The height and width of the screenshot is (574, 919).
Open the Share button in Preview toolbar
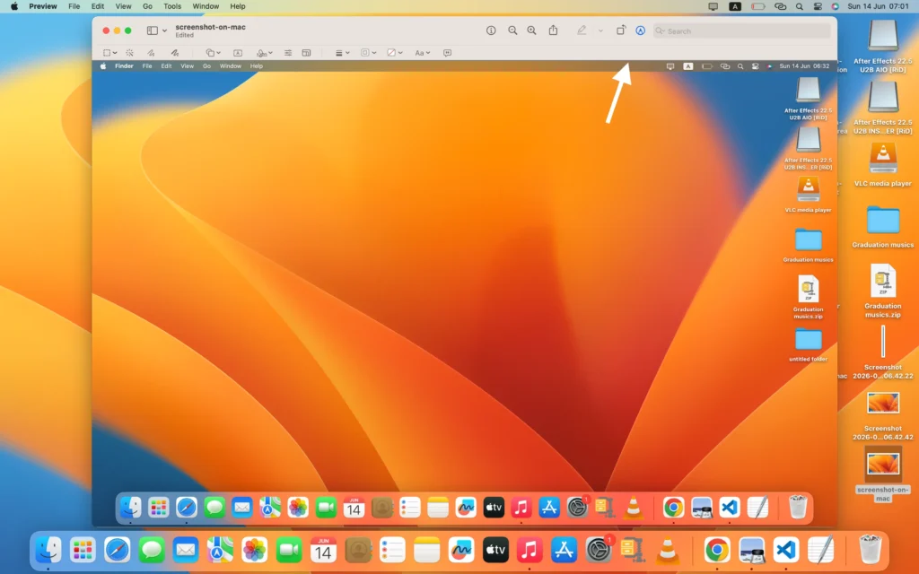coord(553,30)
